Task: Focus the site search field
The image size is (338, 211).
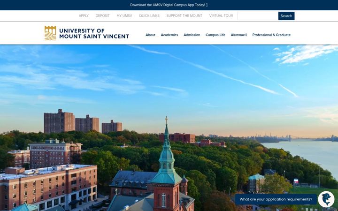Action: (x=258, y=16)
